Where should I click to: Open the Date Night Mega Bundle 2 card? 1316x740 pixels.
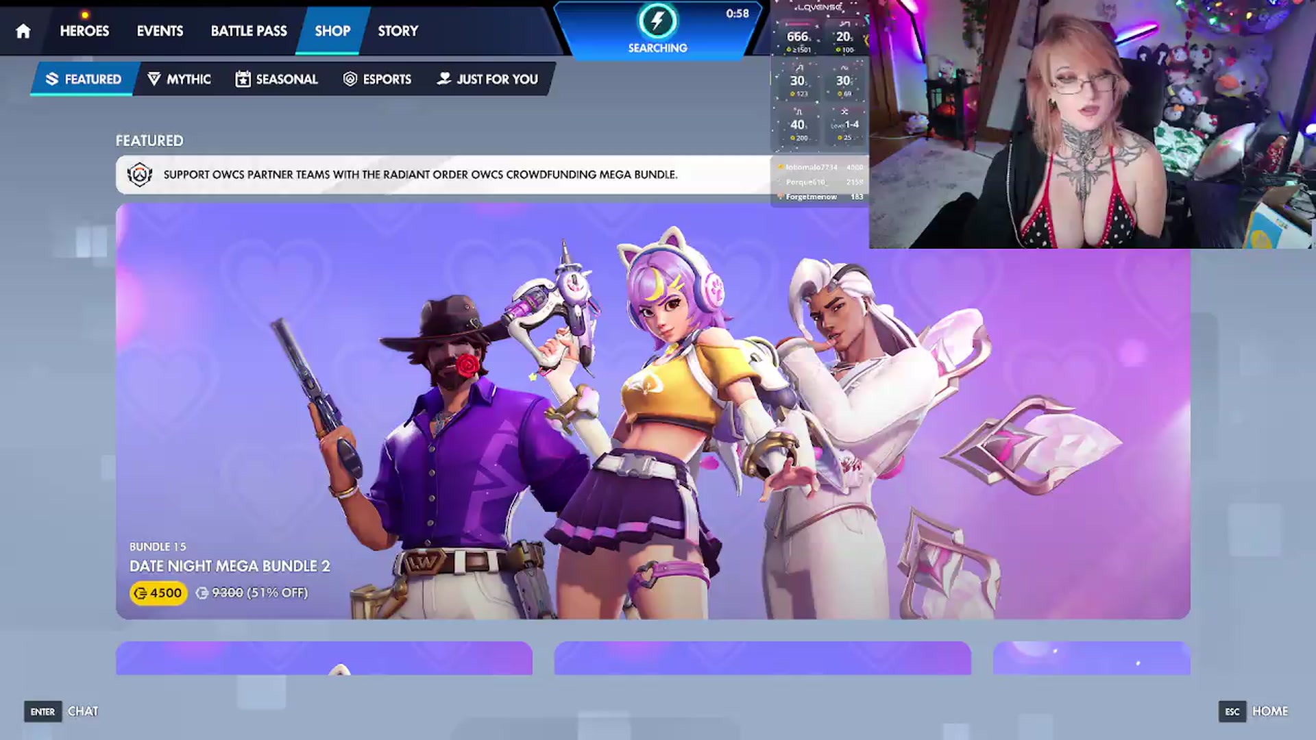coord(653,411)
